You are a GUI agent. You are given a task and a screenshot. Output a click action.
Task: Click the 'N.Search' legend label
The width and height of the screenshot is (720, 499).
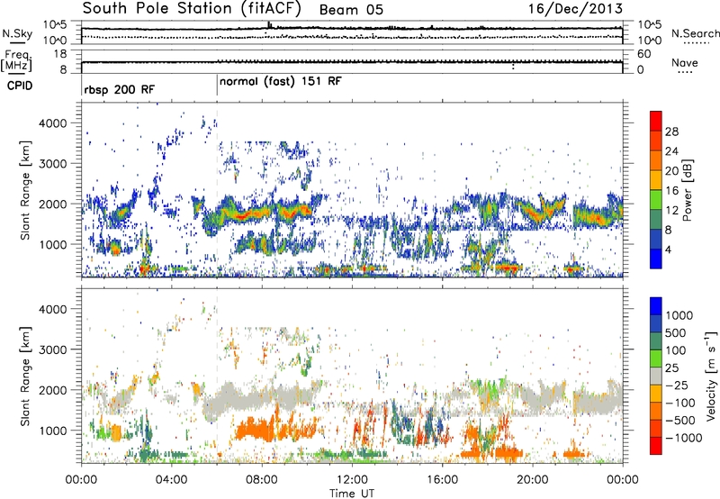click(x=695, y=33)
